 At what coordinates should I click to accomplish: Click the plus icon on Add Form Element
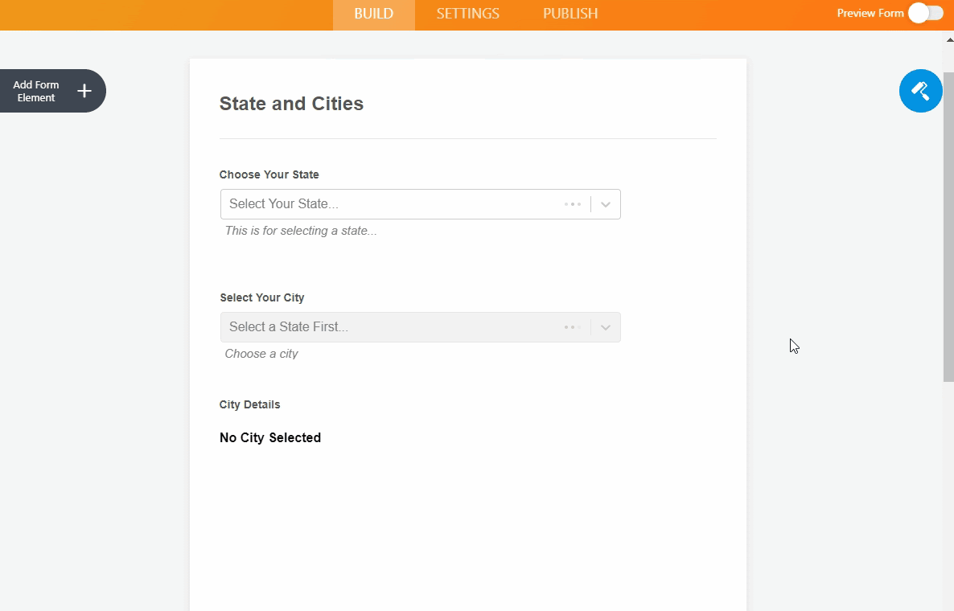pyautogui.click(x=84, y=91)
